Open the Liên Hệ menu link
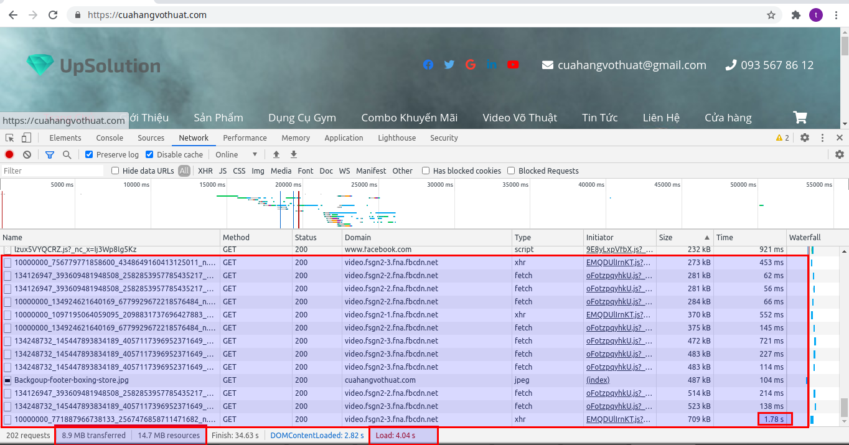Image resolution: width=849 pixels, height=445 pixels. 661,118
